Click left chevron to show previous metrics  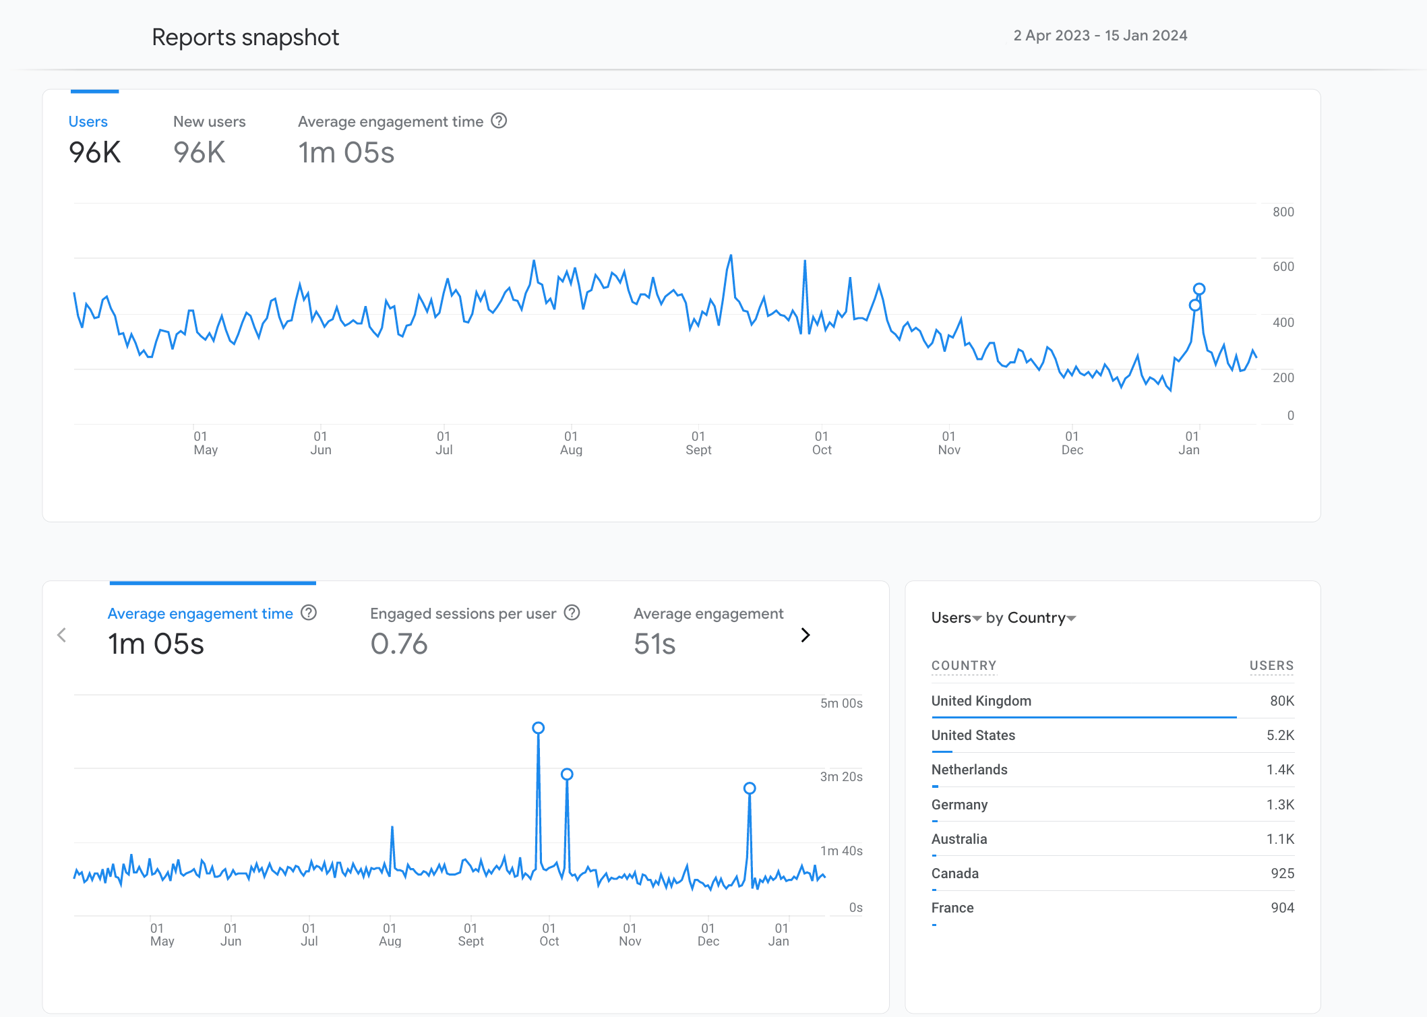[x=62, y=635]
